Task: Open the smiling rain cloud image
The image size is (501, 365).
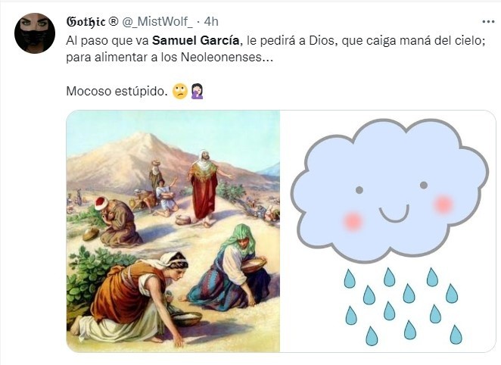Action: point(388,231)
